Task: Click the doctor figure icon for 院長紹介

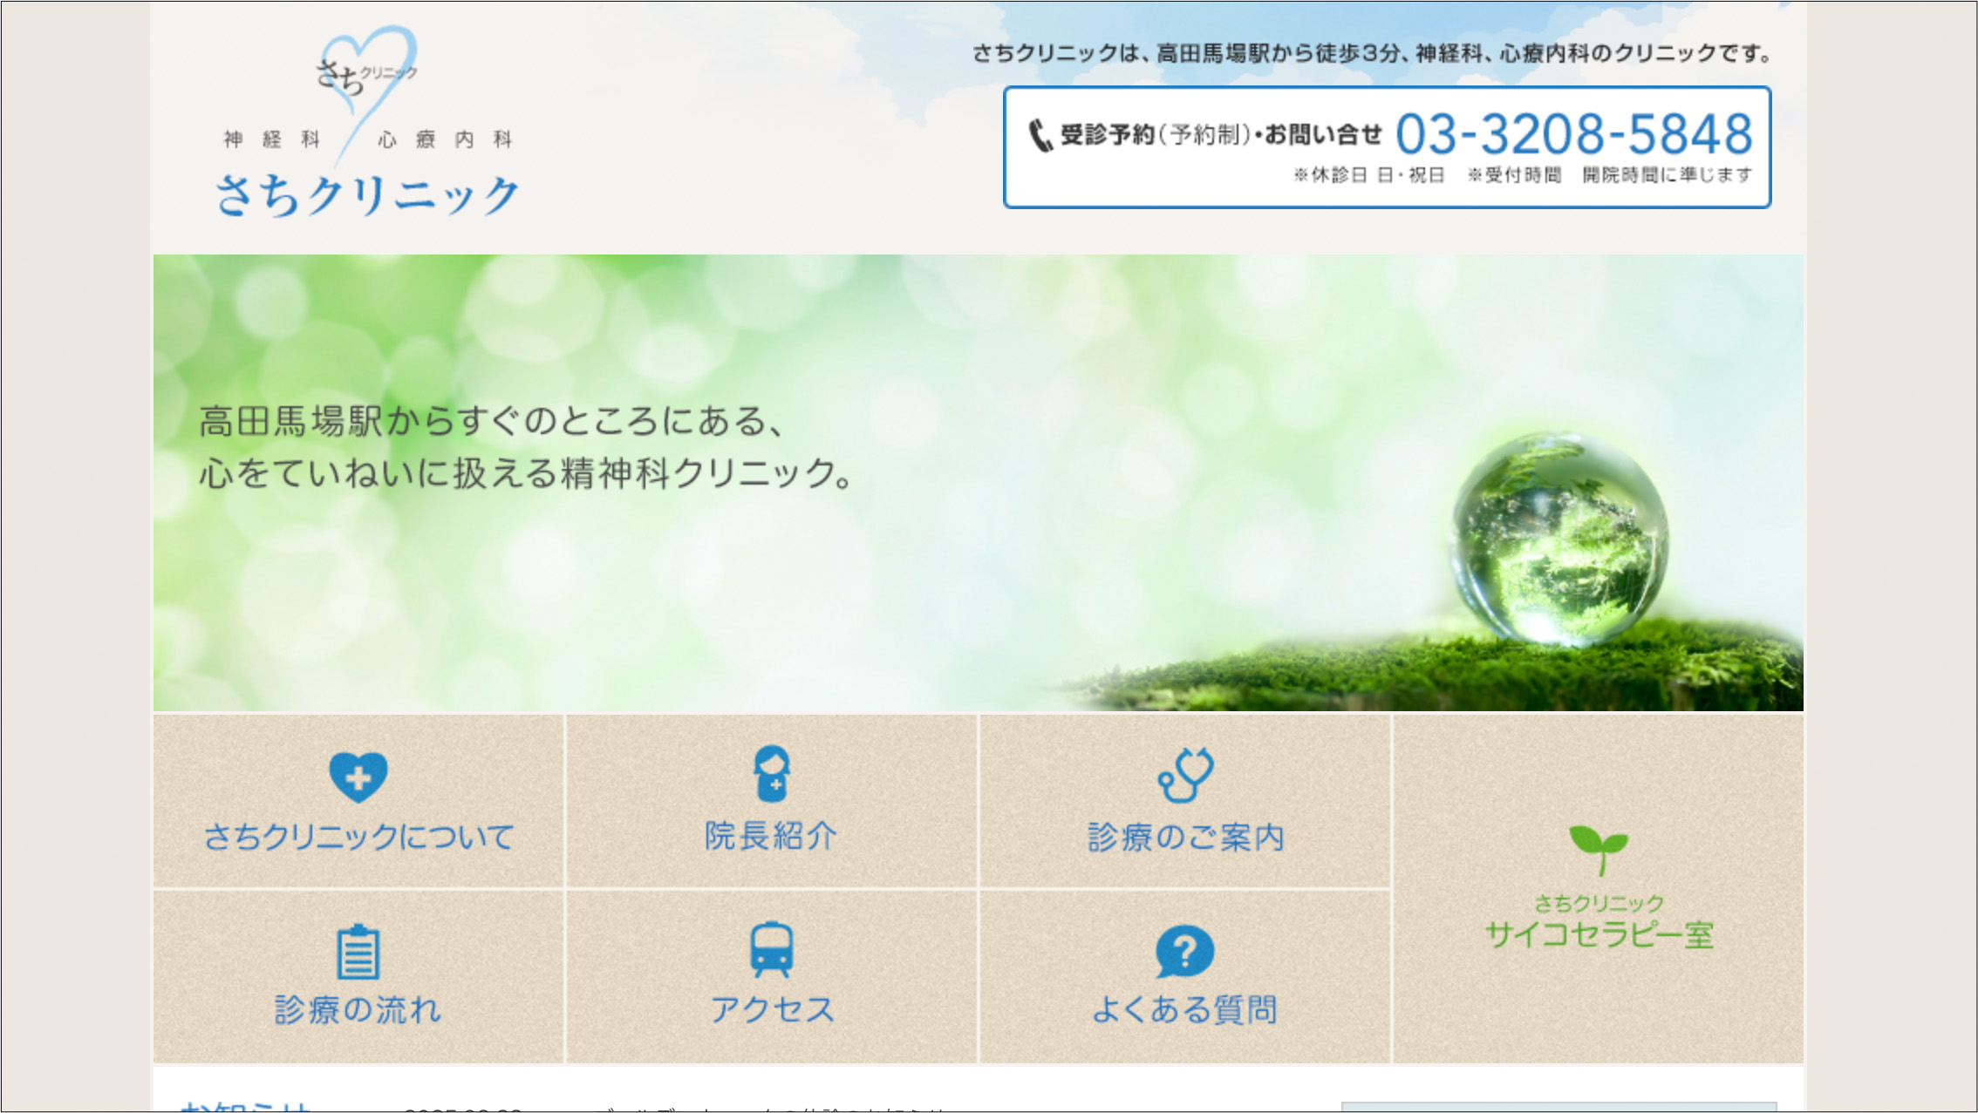Action: 772,773
